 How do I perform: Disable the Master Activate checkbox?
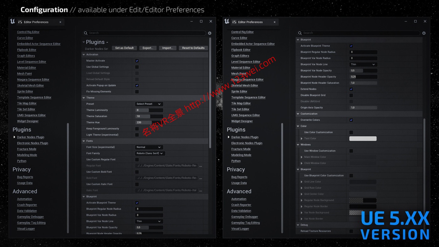[x=137, y=61]
